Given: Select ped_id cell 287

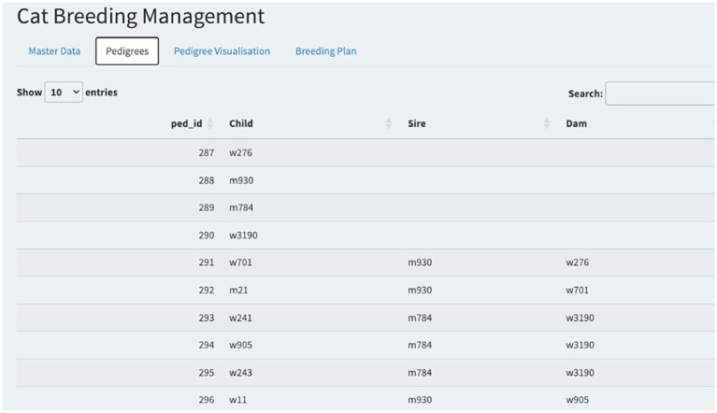Looking at the screenshot, I should coord(207,152).
